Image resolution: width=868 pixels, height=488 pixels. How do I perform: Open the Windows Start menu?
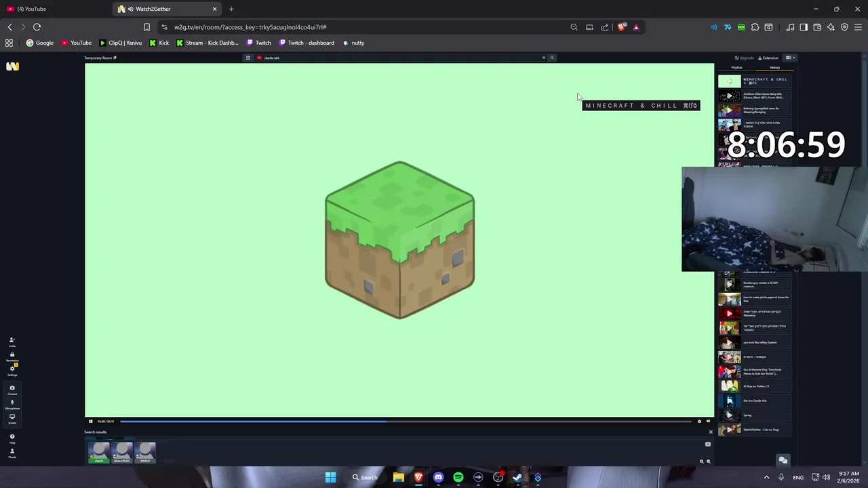pos(330,477)
